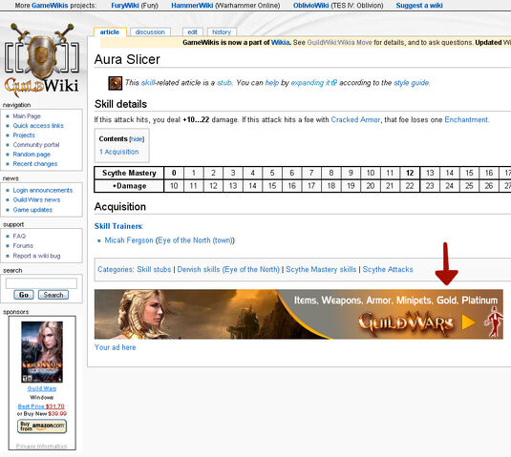Click the stub skill icon beside notice
The image size is (511, 457).
[x=115, y=83]
